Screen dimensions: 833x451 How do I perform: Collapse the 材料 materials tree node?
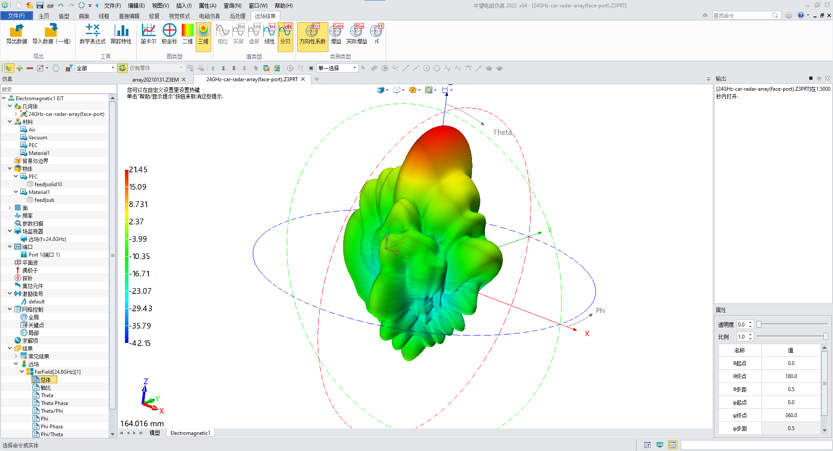10,122
